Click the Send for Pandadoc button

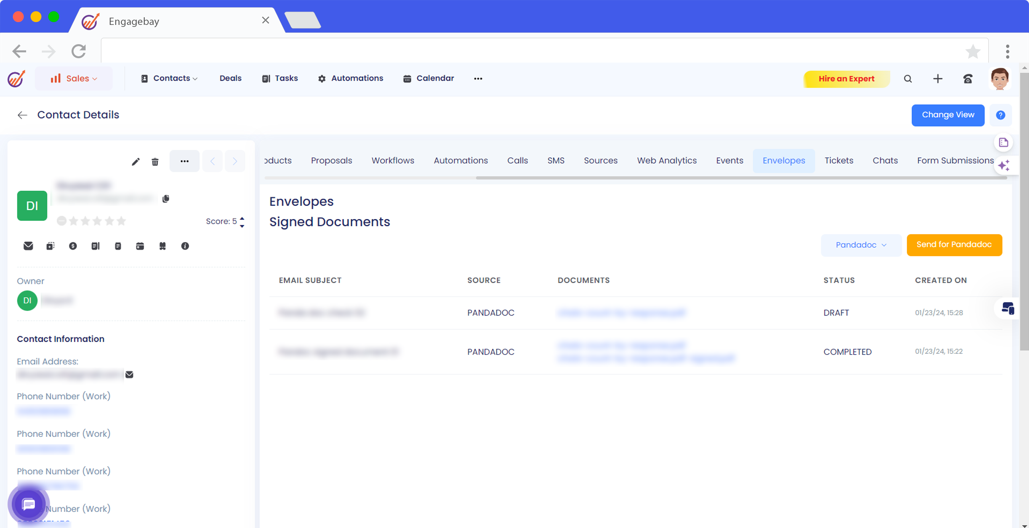click(954, 245)
